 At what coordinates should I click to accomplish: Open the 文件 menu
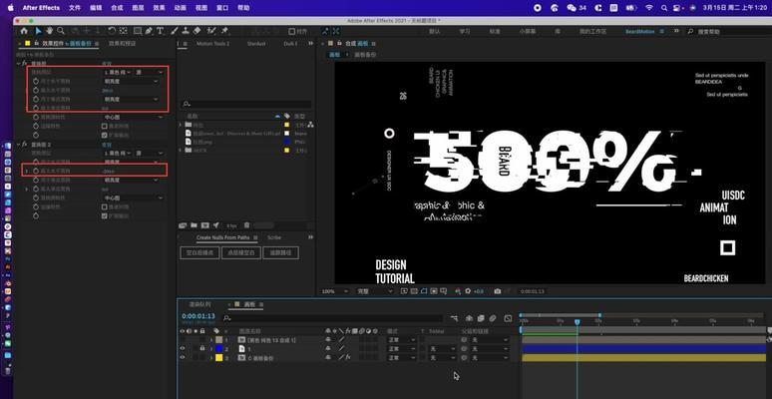[75, 8]
